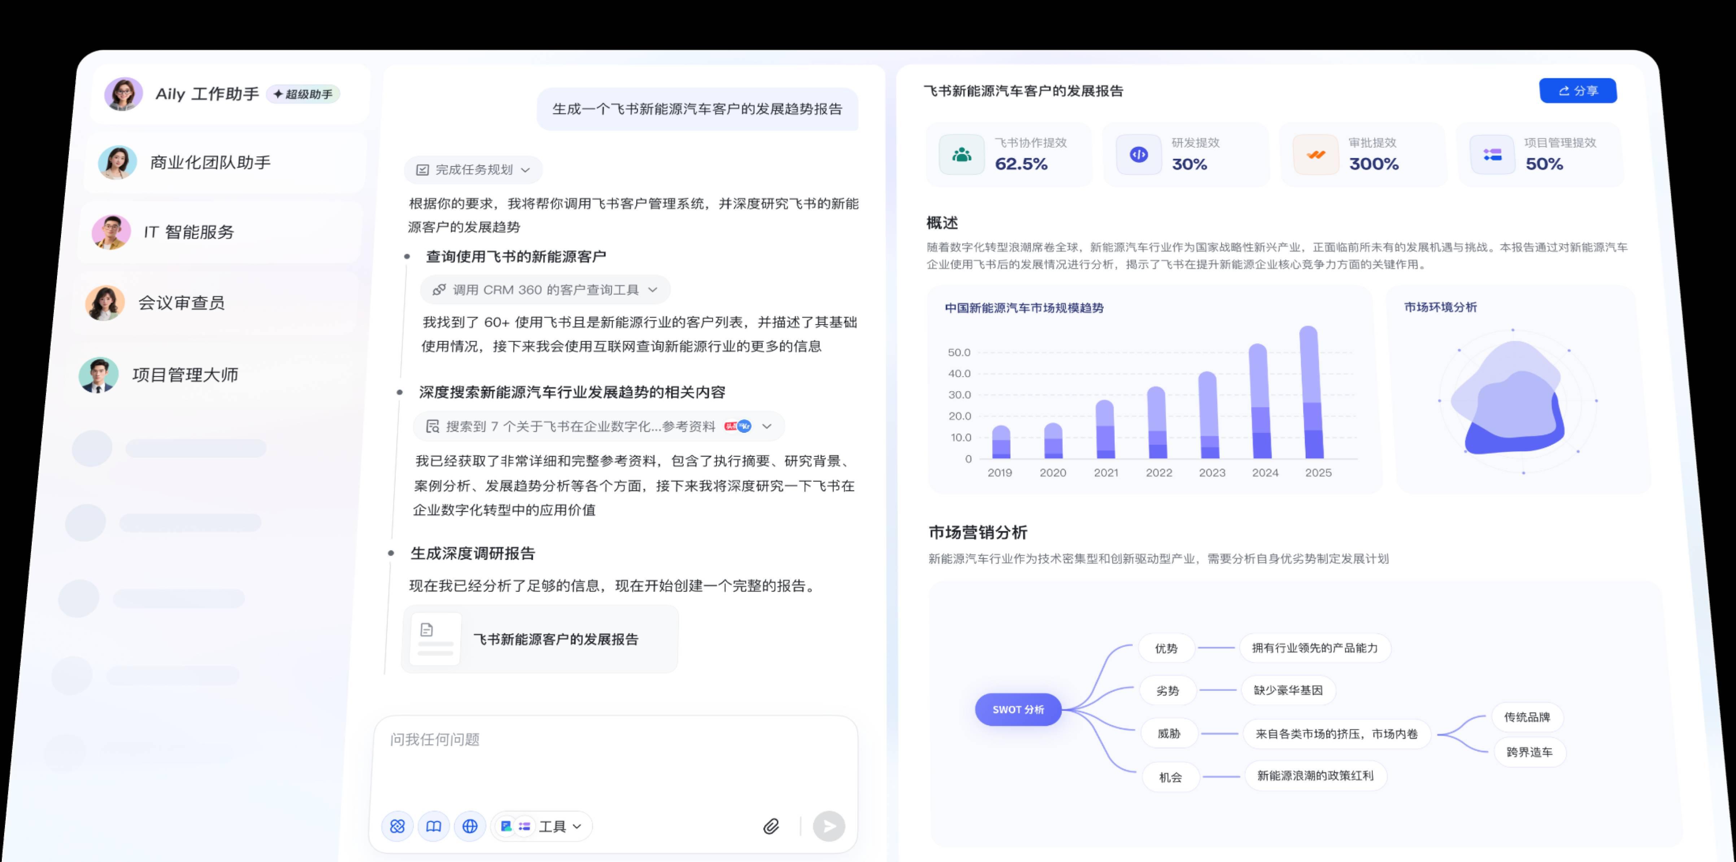The width and height of the screenshot is (1736, 862).
Task: Click the 2022 bar in market chart
Action: coord(1157,423)
